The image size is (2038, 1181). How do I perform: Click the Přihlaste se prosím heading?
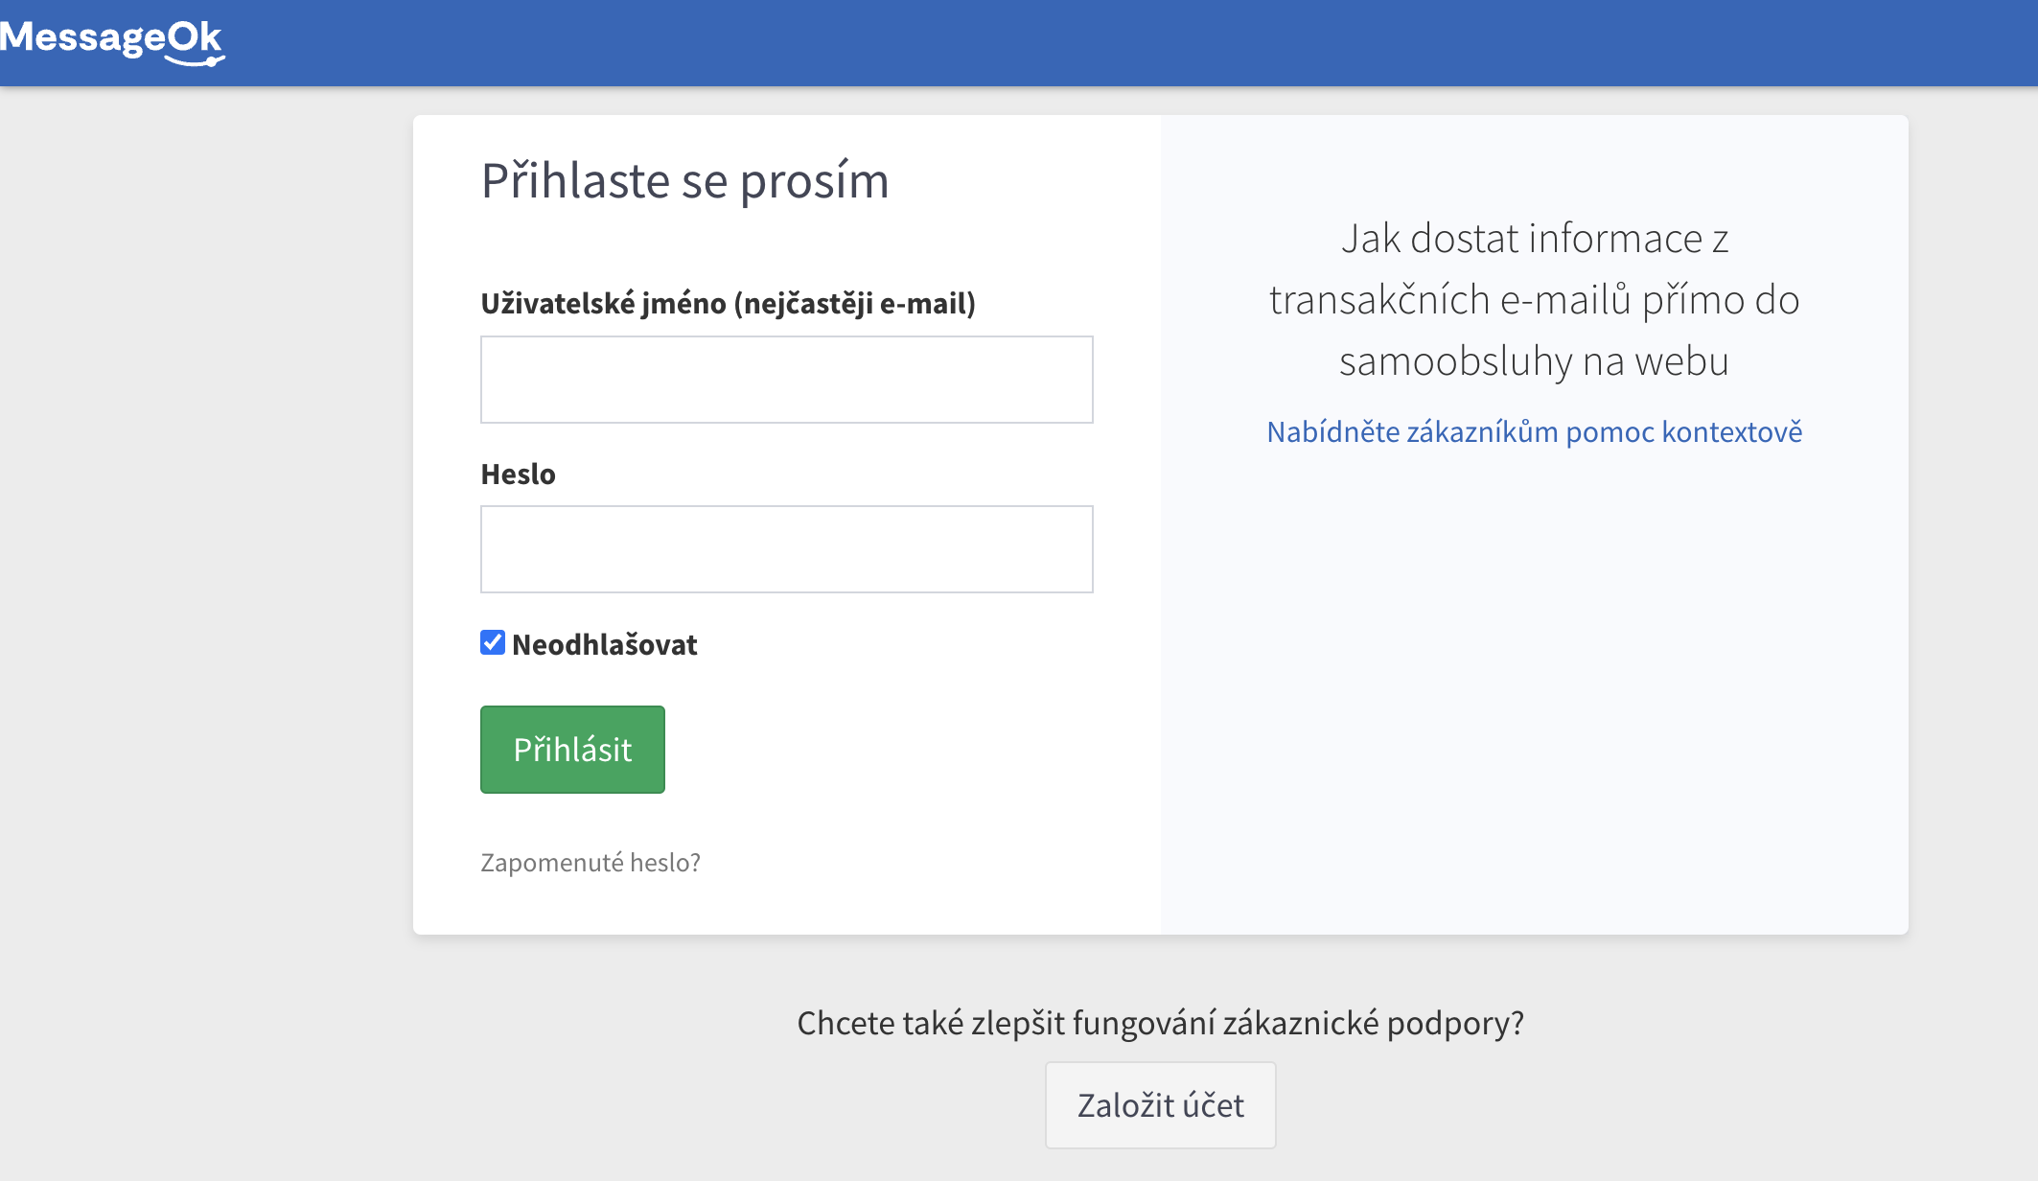coord(684,181)
